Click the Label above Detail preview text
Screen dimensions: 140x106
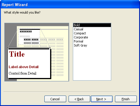pos(24,67)
